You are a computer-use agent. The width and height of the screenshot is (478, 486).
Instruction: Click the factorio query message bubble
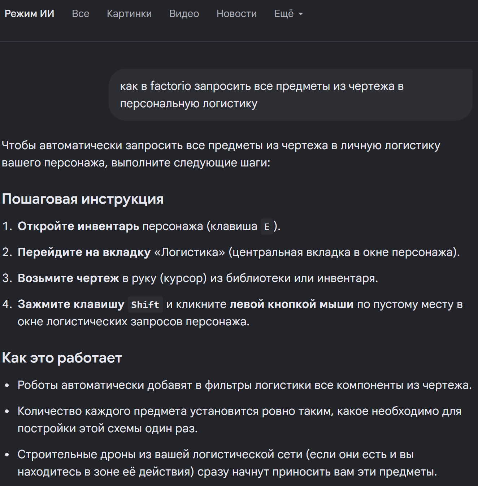[291, 95]
